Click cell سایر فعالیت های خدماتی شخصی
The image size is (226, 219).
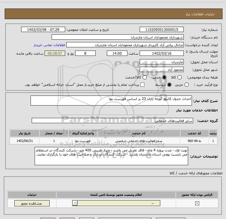(x=139, y=141)
